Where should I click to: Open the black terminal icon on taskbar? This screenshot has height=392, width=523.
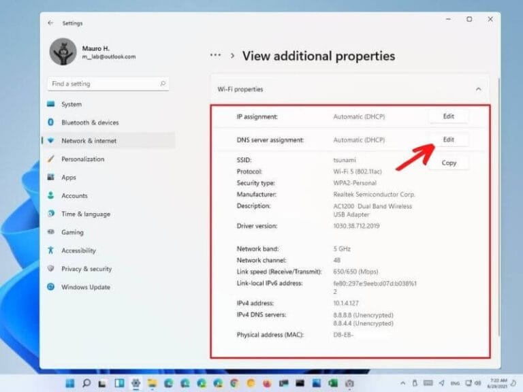click(300, 383)
